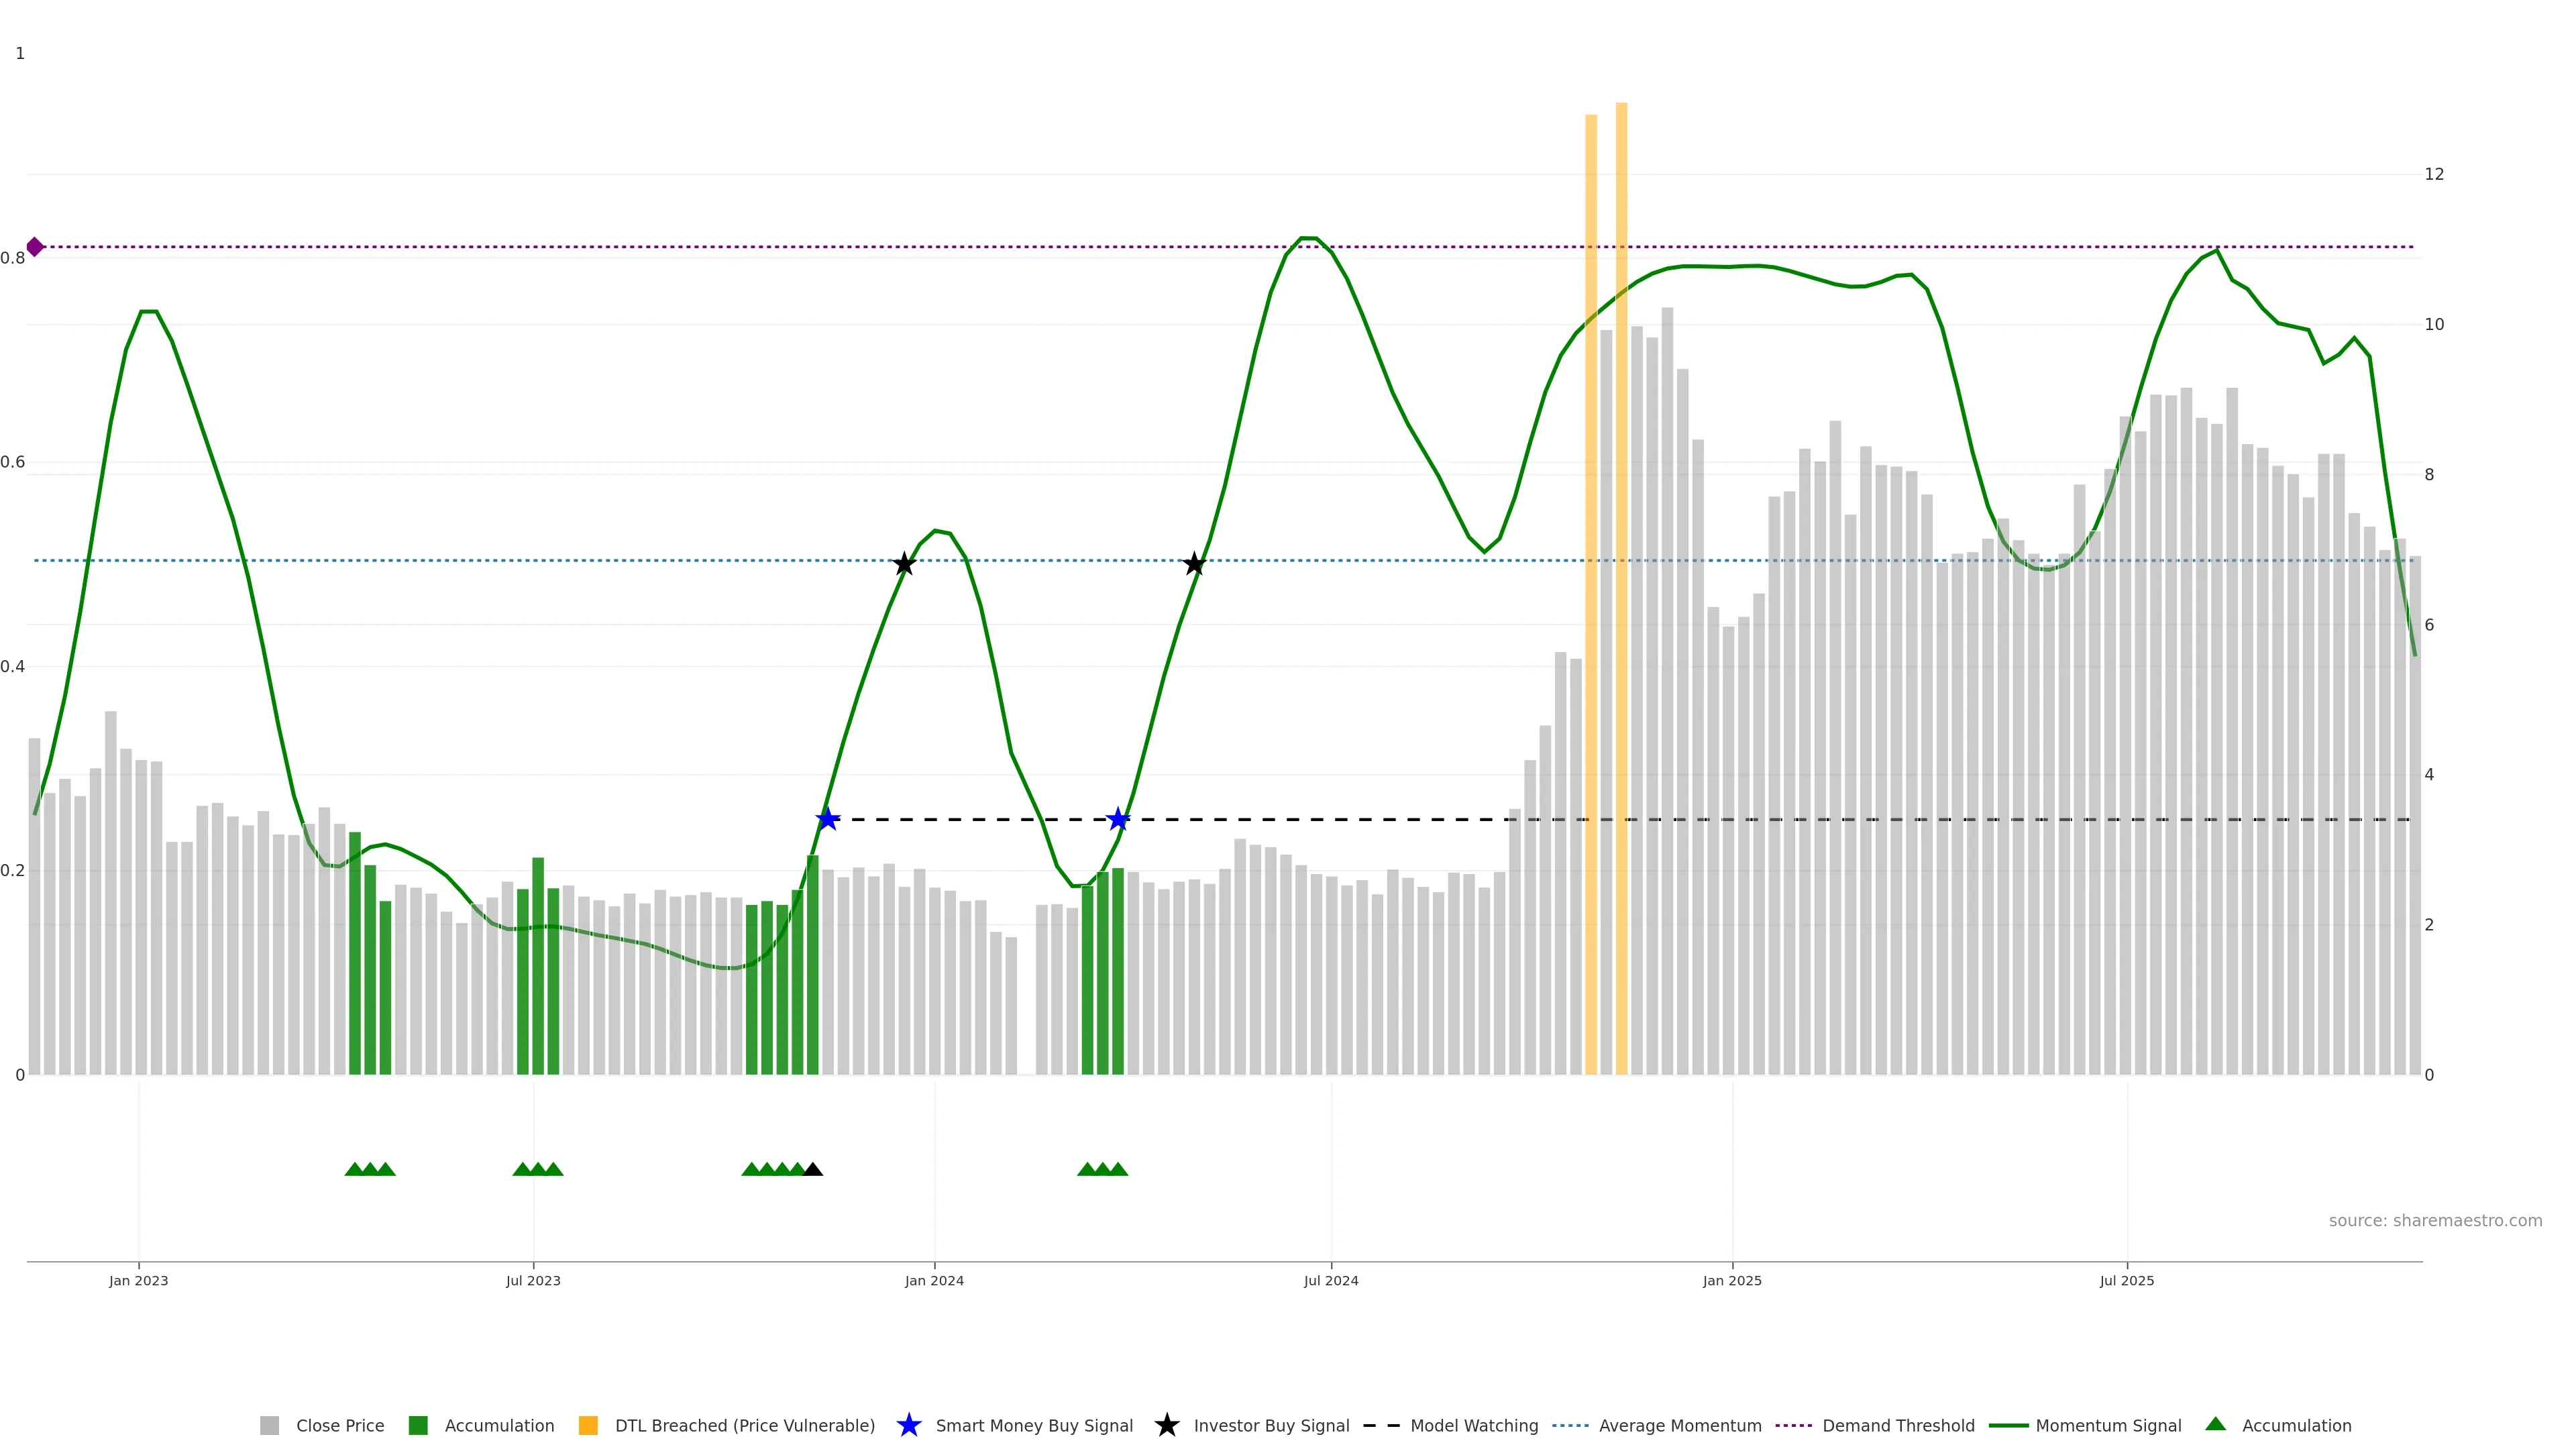Toggle the Close Price legend entry
This screenshot has width=2576, height=1449.
[339, 1425]
